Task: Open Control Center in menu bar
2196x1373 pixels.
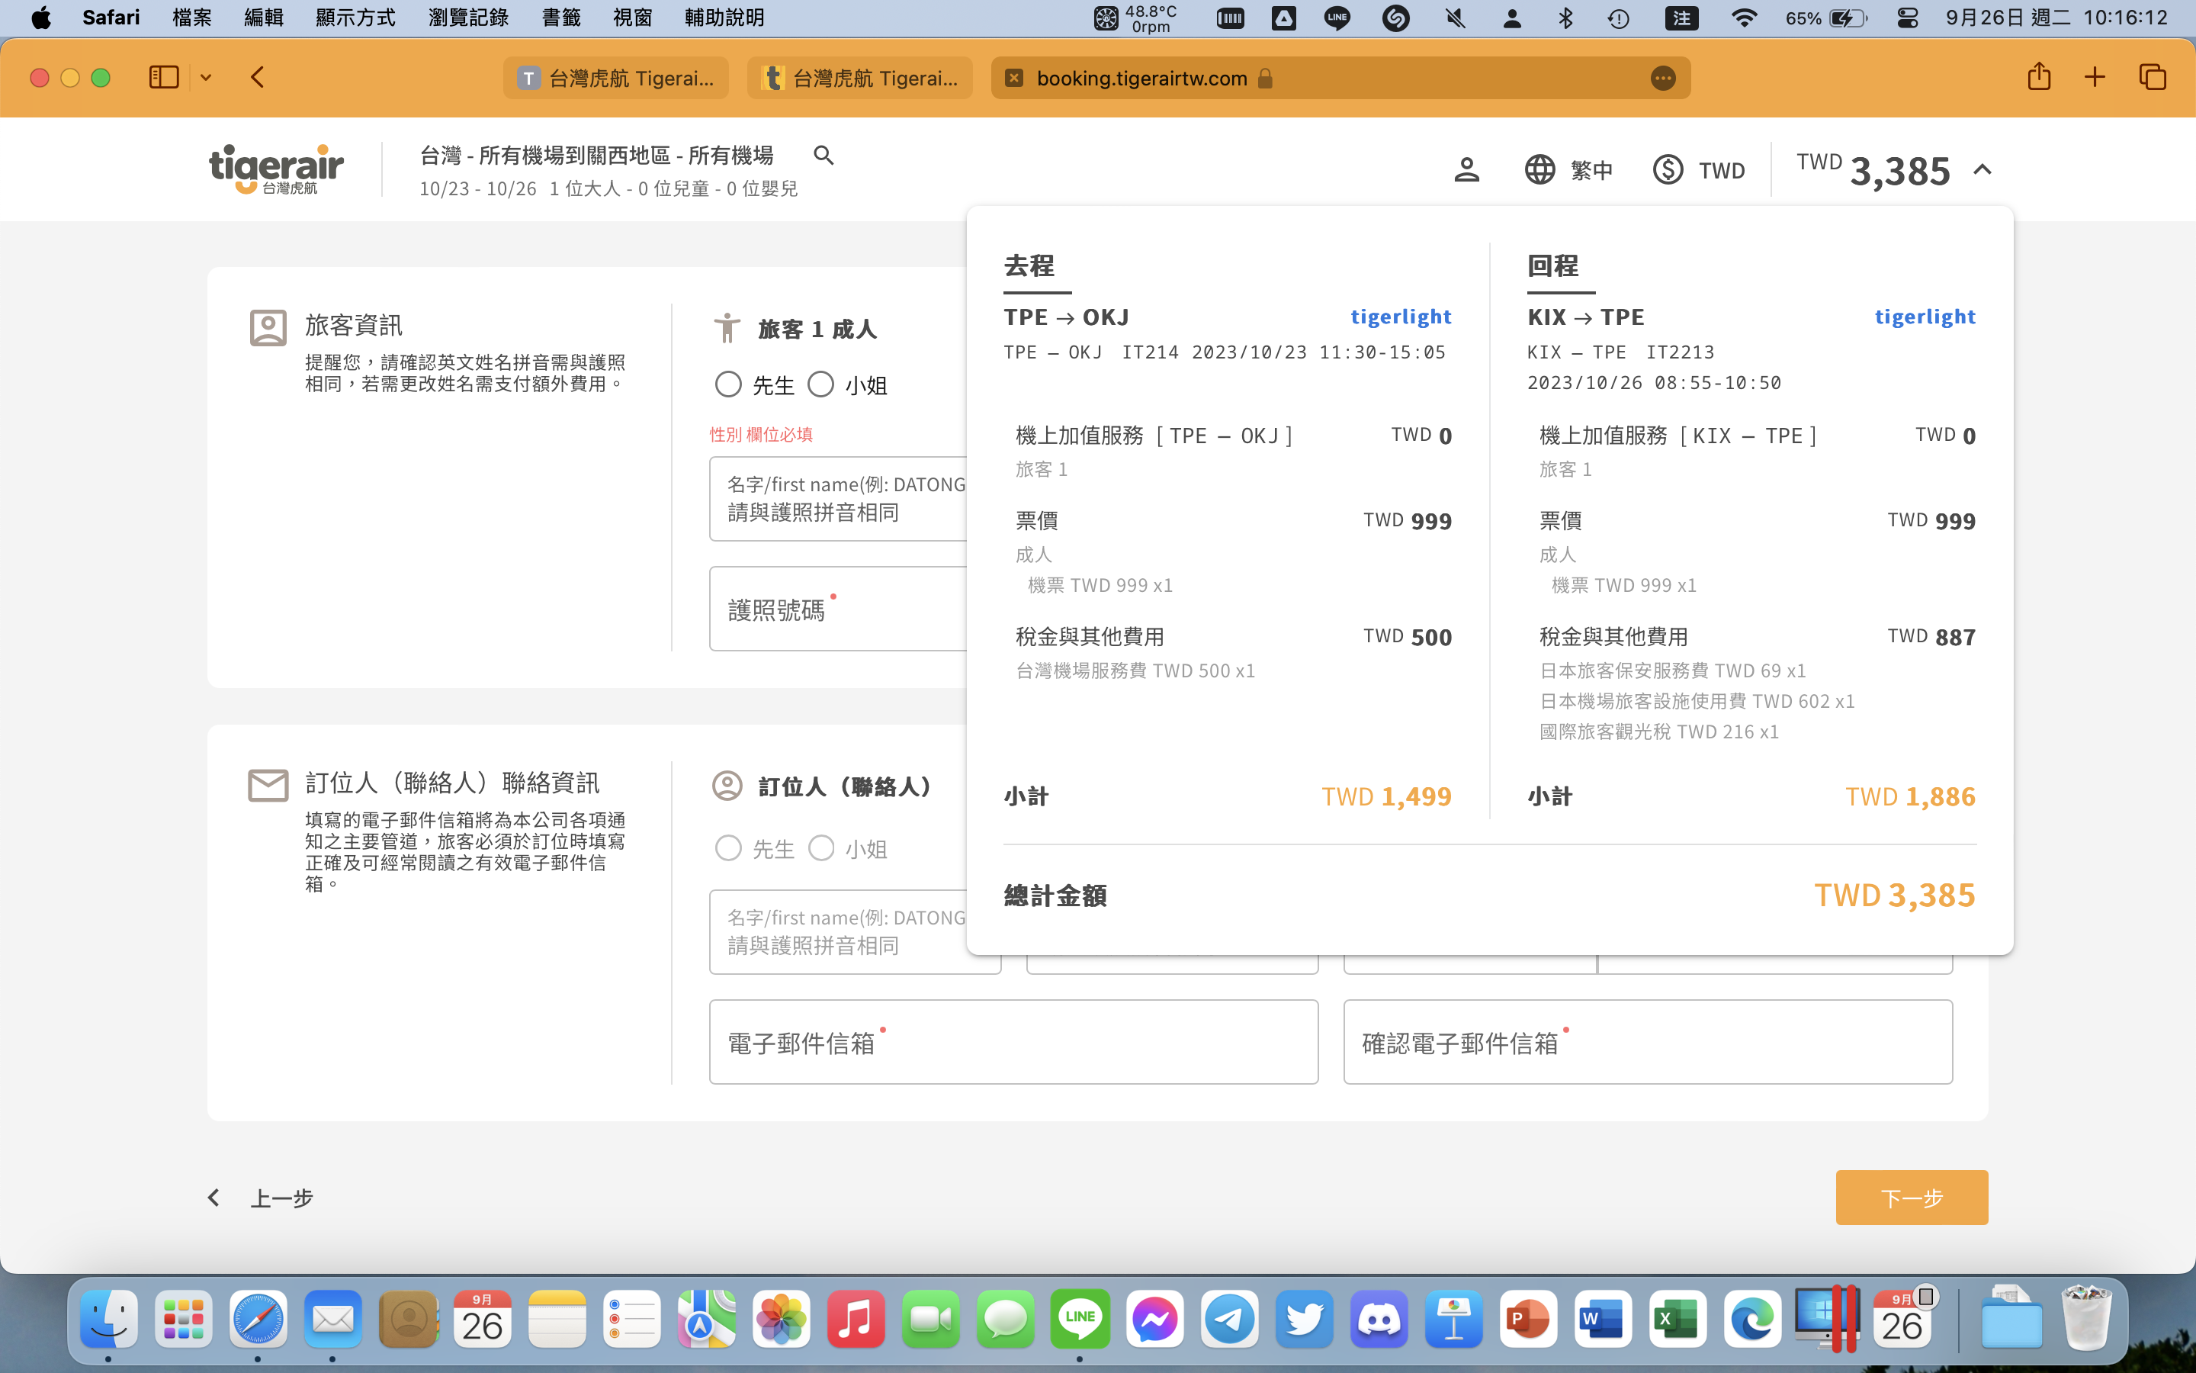Action: [1908, 18]
